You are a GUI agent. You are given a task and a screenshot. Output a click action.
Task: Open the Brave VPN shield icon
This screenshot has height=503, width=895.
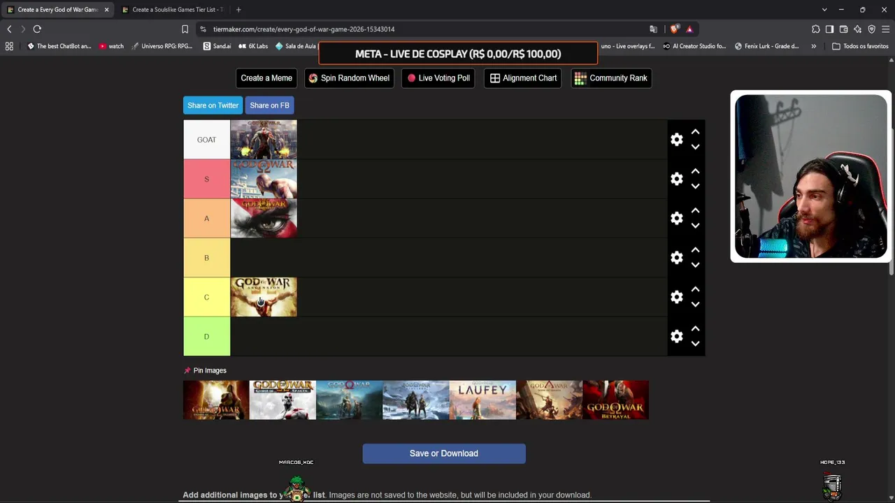(x=871, y=29)
